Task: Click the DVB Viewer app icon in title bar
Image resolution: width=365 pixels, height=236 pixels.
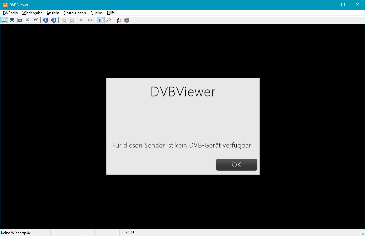Action: tap(5, 5)
